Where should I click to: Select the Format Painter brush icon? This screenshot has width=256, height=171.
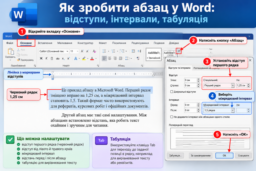tap(18, 60)
